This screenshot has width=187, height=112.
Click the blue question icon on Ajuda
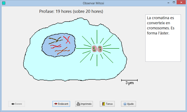click(125, 104)
